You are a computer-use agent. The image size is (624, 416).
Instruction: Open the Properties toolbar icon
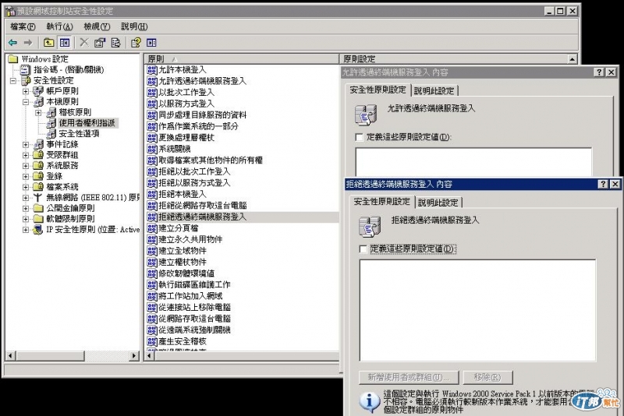click(100, 42)
